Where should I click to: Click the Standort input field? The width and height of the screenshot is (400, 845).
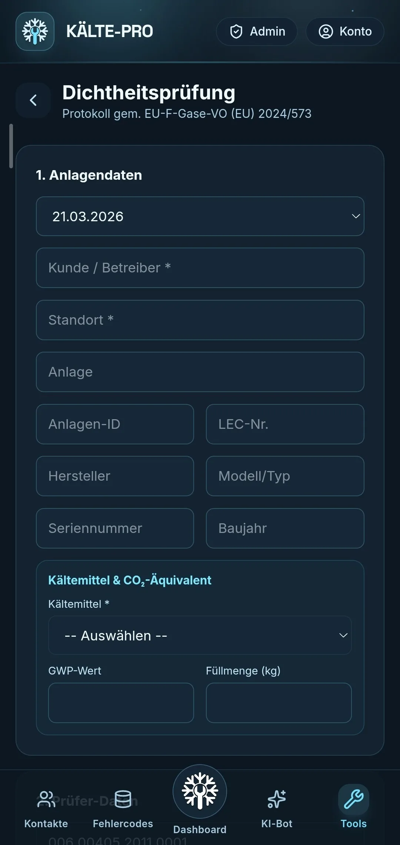(200, 320)
